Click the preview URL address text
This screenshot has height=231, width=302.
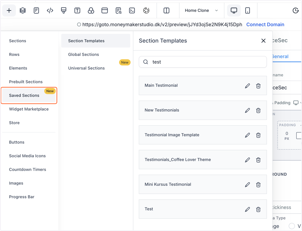coord(162,24)
